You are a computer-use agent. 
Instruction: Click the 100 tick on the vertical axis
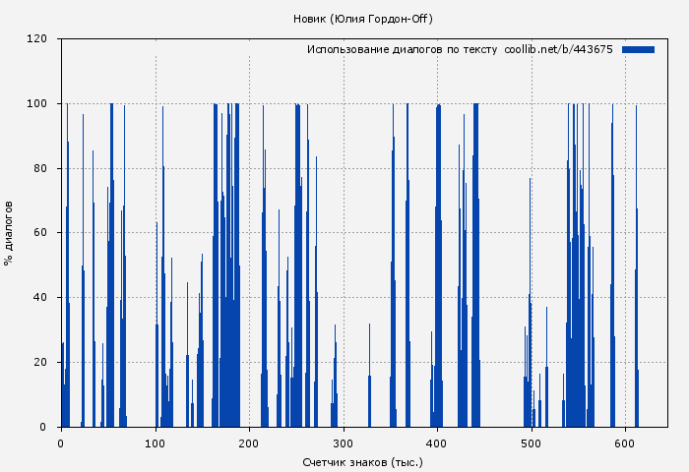tap(37, 104)
